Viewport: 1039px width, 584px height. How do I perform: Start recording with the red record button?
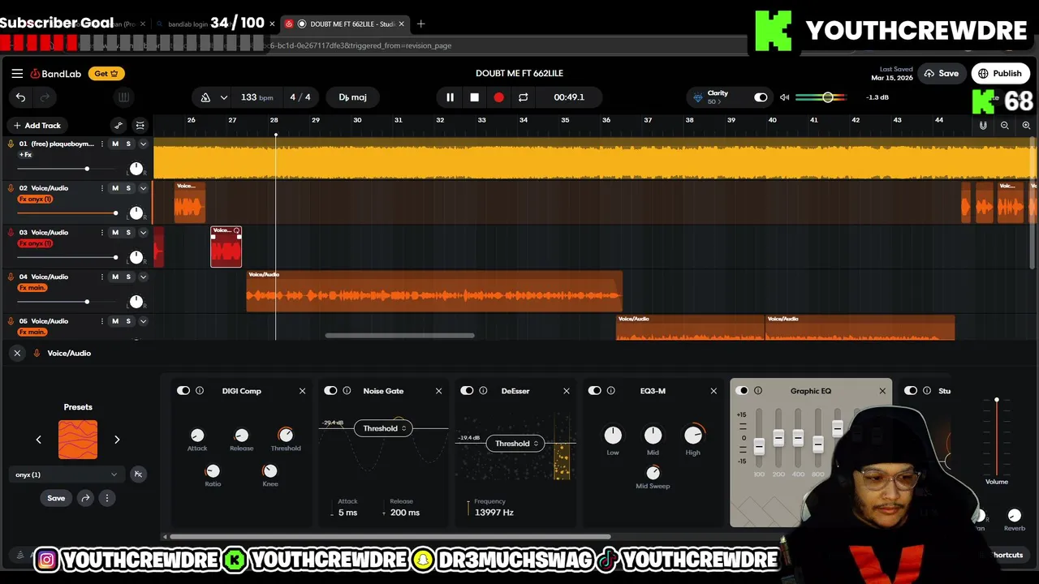[x=498, y=97]
